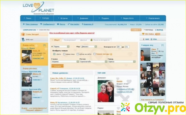Open the ТОП-100 girls photo thumbnail
The image size is (186, 115).
106,91
